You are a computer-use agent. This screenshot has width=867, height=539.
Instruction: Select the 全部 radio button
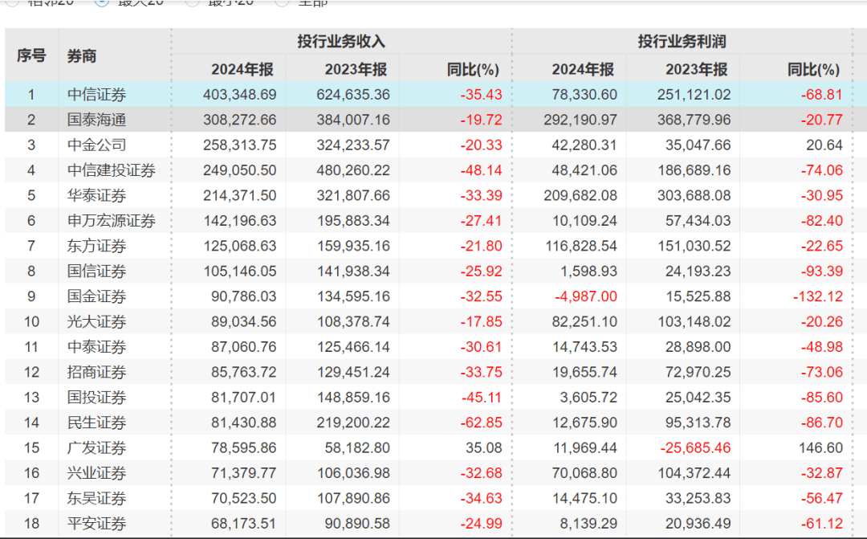click(x=283, y=3)
